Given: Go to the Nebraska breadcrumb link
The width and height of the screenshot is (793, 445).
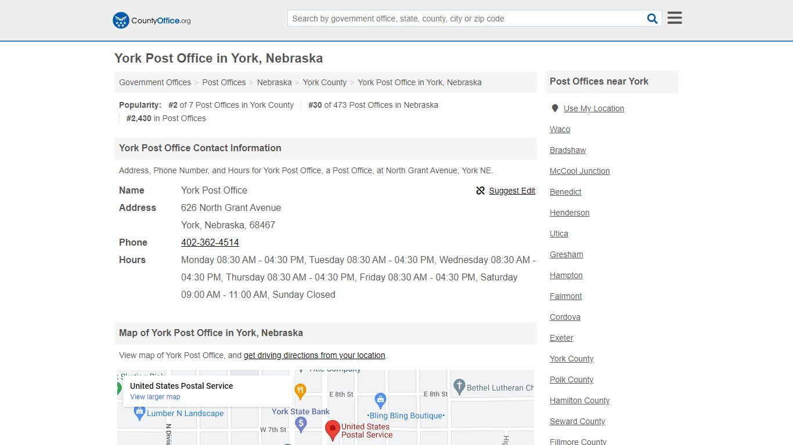Looking at the screenshot, I should pos(275,82).
